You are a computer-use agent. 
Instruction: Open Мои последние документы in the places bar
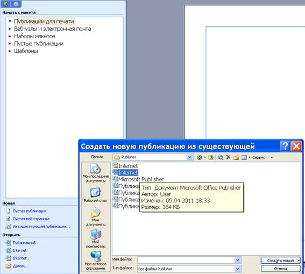(x=96, y=173)
